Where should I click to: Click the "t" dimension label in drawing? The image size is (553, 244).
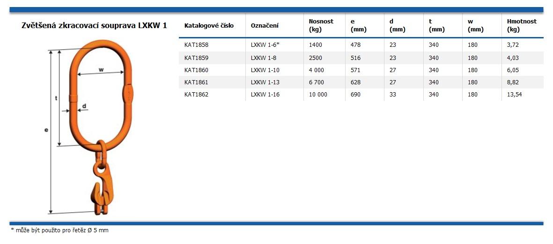pyautogui.click(x=56, y=98)
